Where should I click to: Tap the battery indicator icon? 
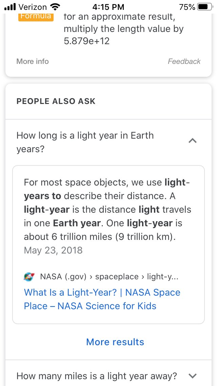point(205,7)
